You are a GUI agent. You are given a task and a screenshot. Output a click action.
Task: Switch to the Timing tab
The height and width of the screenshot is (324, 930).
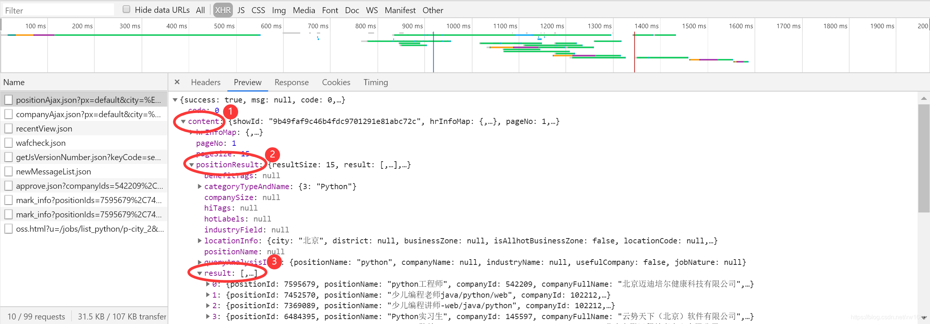tap(376, 82)
